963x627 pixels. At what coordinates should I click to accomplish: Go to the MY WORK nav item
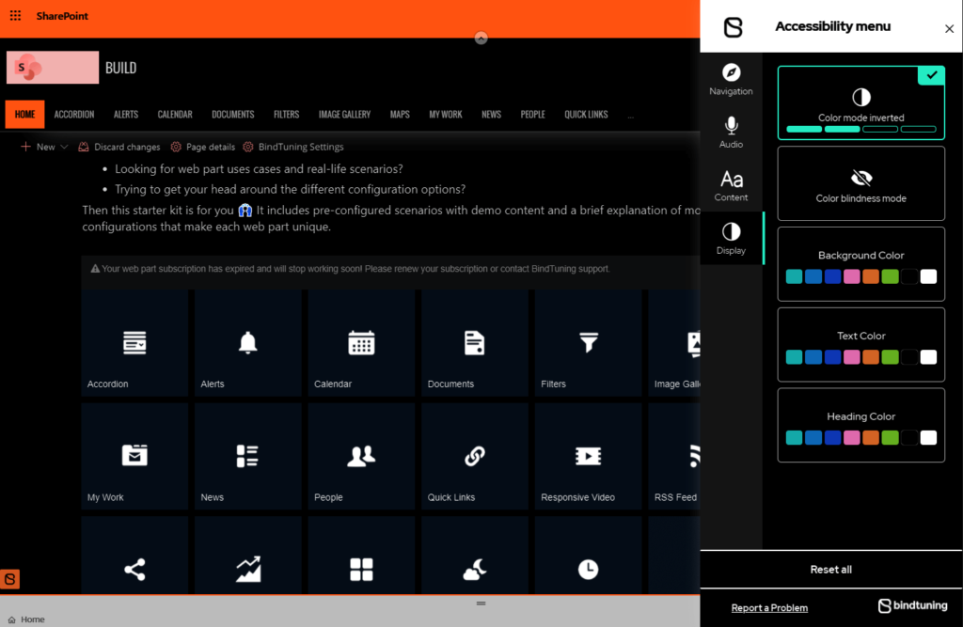[x=446, y=115]
